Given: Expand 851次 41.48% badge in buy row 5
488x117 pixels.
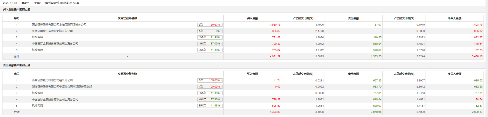Looking at the screenshot, I should point(210,50).
